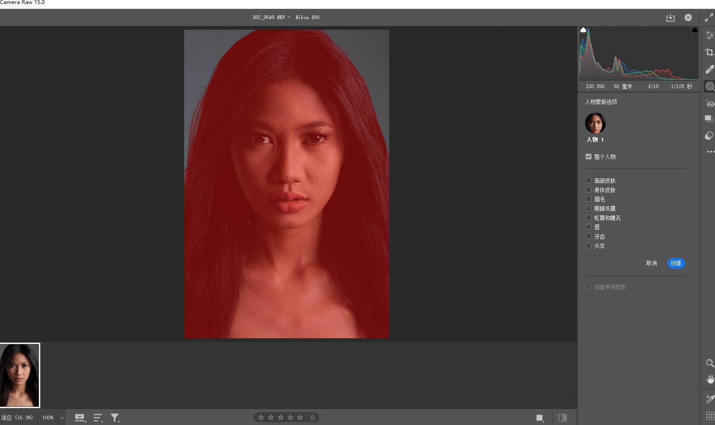Screen dimensions: 715x425
Task: Select the Hand tool
Action: point(710,379)
